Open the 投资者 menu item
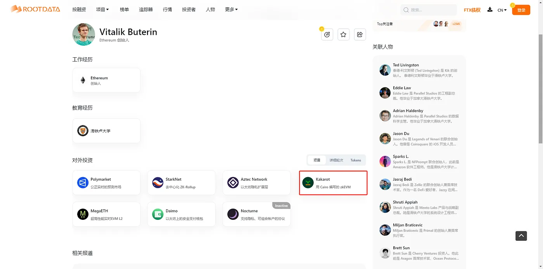 (x=189, y=9)
